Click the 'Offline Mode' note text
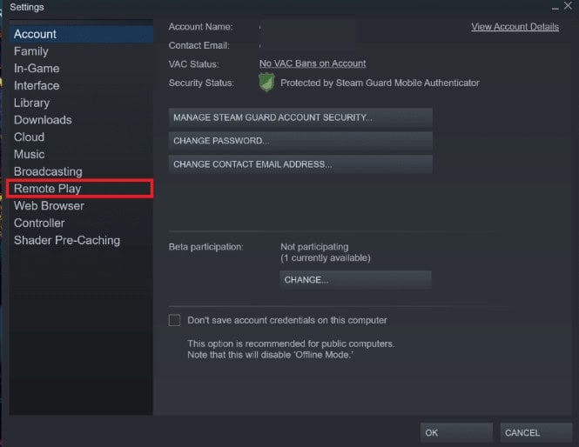The height and width of the screenshot is (447, 579). [270, 355]
